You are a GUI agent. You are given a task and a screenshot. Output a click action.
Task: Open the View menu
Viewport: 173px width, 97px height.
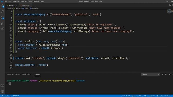click(22, 2)
